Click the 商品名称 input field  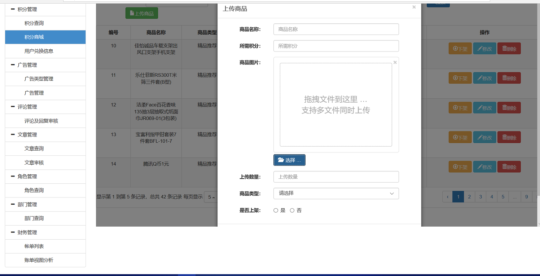[336, 29]
